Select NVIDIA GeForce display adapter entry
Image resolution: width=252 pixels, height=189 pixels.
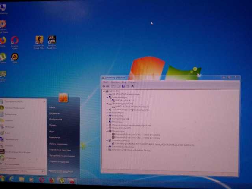[123, 100]
